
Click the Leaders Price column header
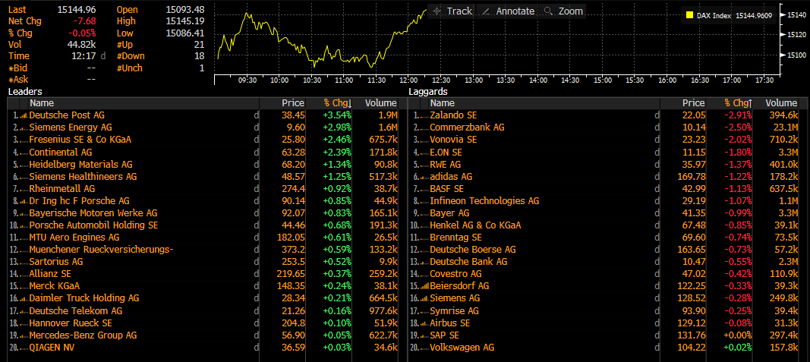[292, 102]
